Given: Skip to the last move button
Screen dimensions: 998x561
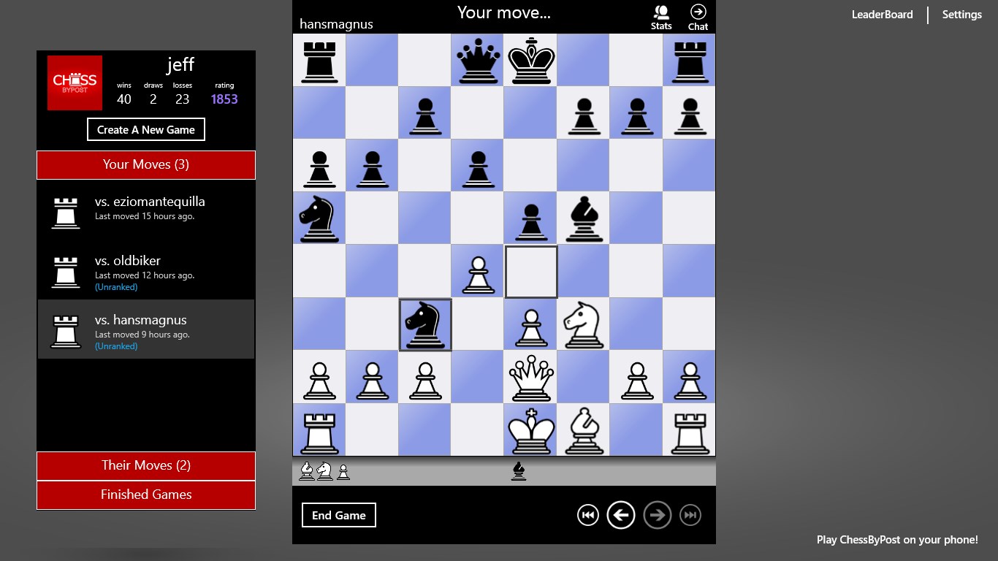Looking at the screenshot, I should 690,515.
